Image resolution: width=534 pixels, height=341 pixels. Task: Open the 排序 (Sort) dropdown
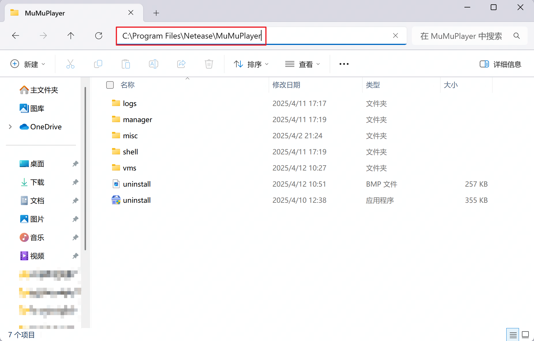tap(251, 64)
